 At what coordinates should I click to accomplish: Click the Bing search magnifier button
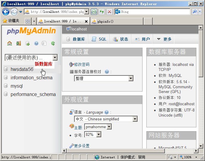point(195,12)
